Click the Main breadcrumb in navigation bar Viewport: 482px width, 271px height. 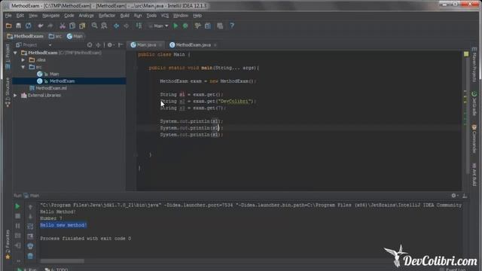tap(75, 36)
